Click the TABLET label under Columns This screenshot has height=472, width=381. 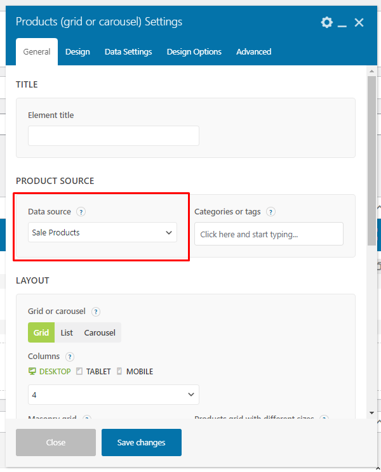pos(98,372)
